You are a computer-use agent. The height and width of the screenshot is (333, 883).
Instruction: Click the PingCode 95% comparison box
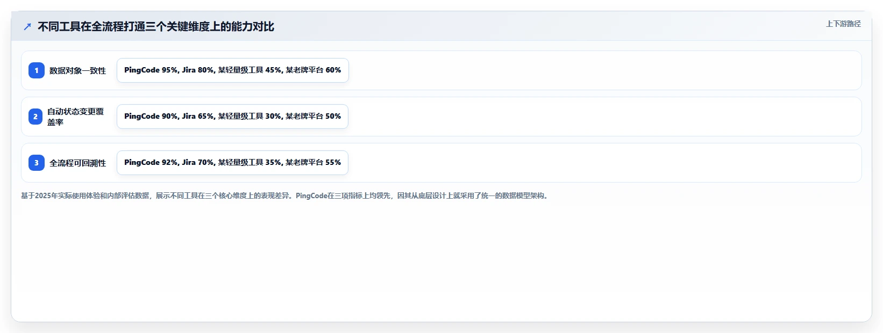233,70
